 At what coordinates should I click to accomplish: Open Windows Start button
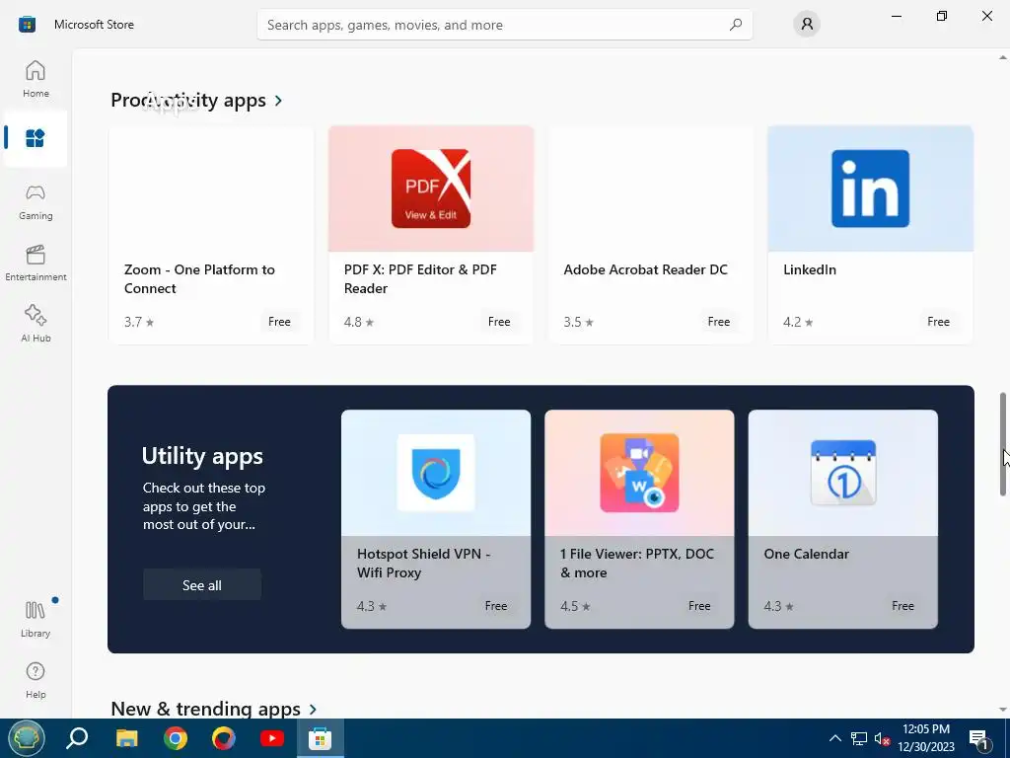pos(26,738)
